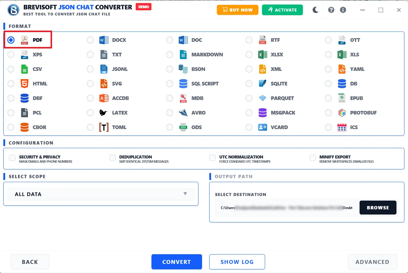408x273 pixels.
Task: Enable Deduplication checkbox
Action: (x=112, y=158)
